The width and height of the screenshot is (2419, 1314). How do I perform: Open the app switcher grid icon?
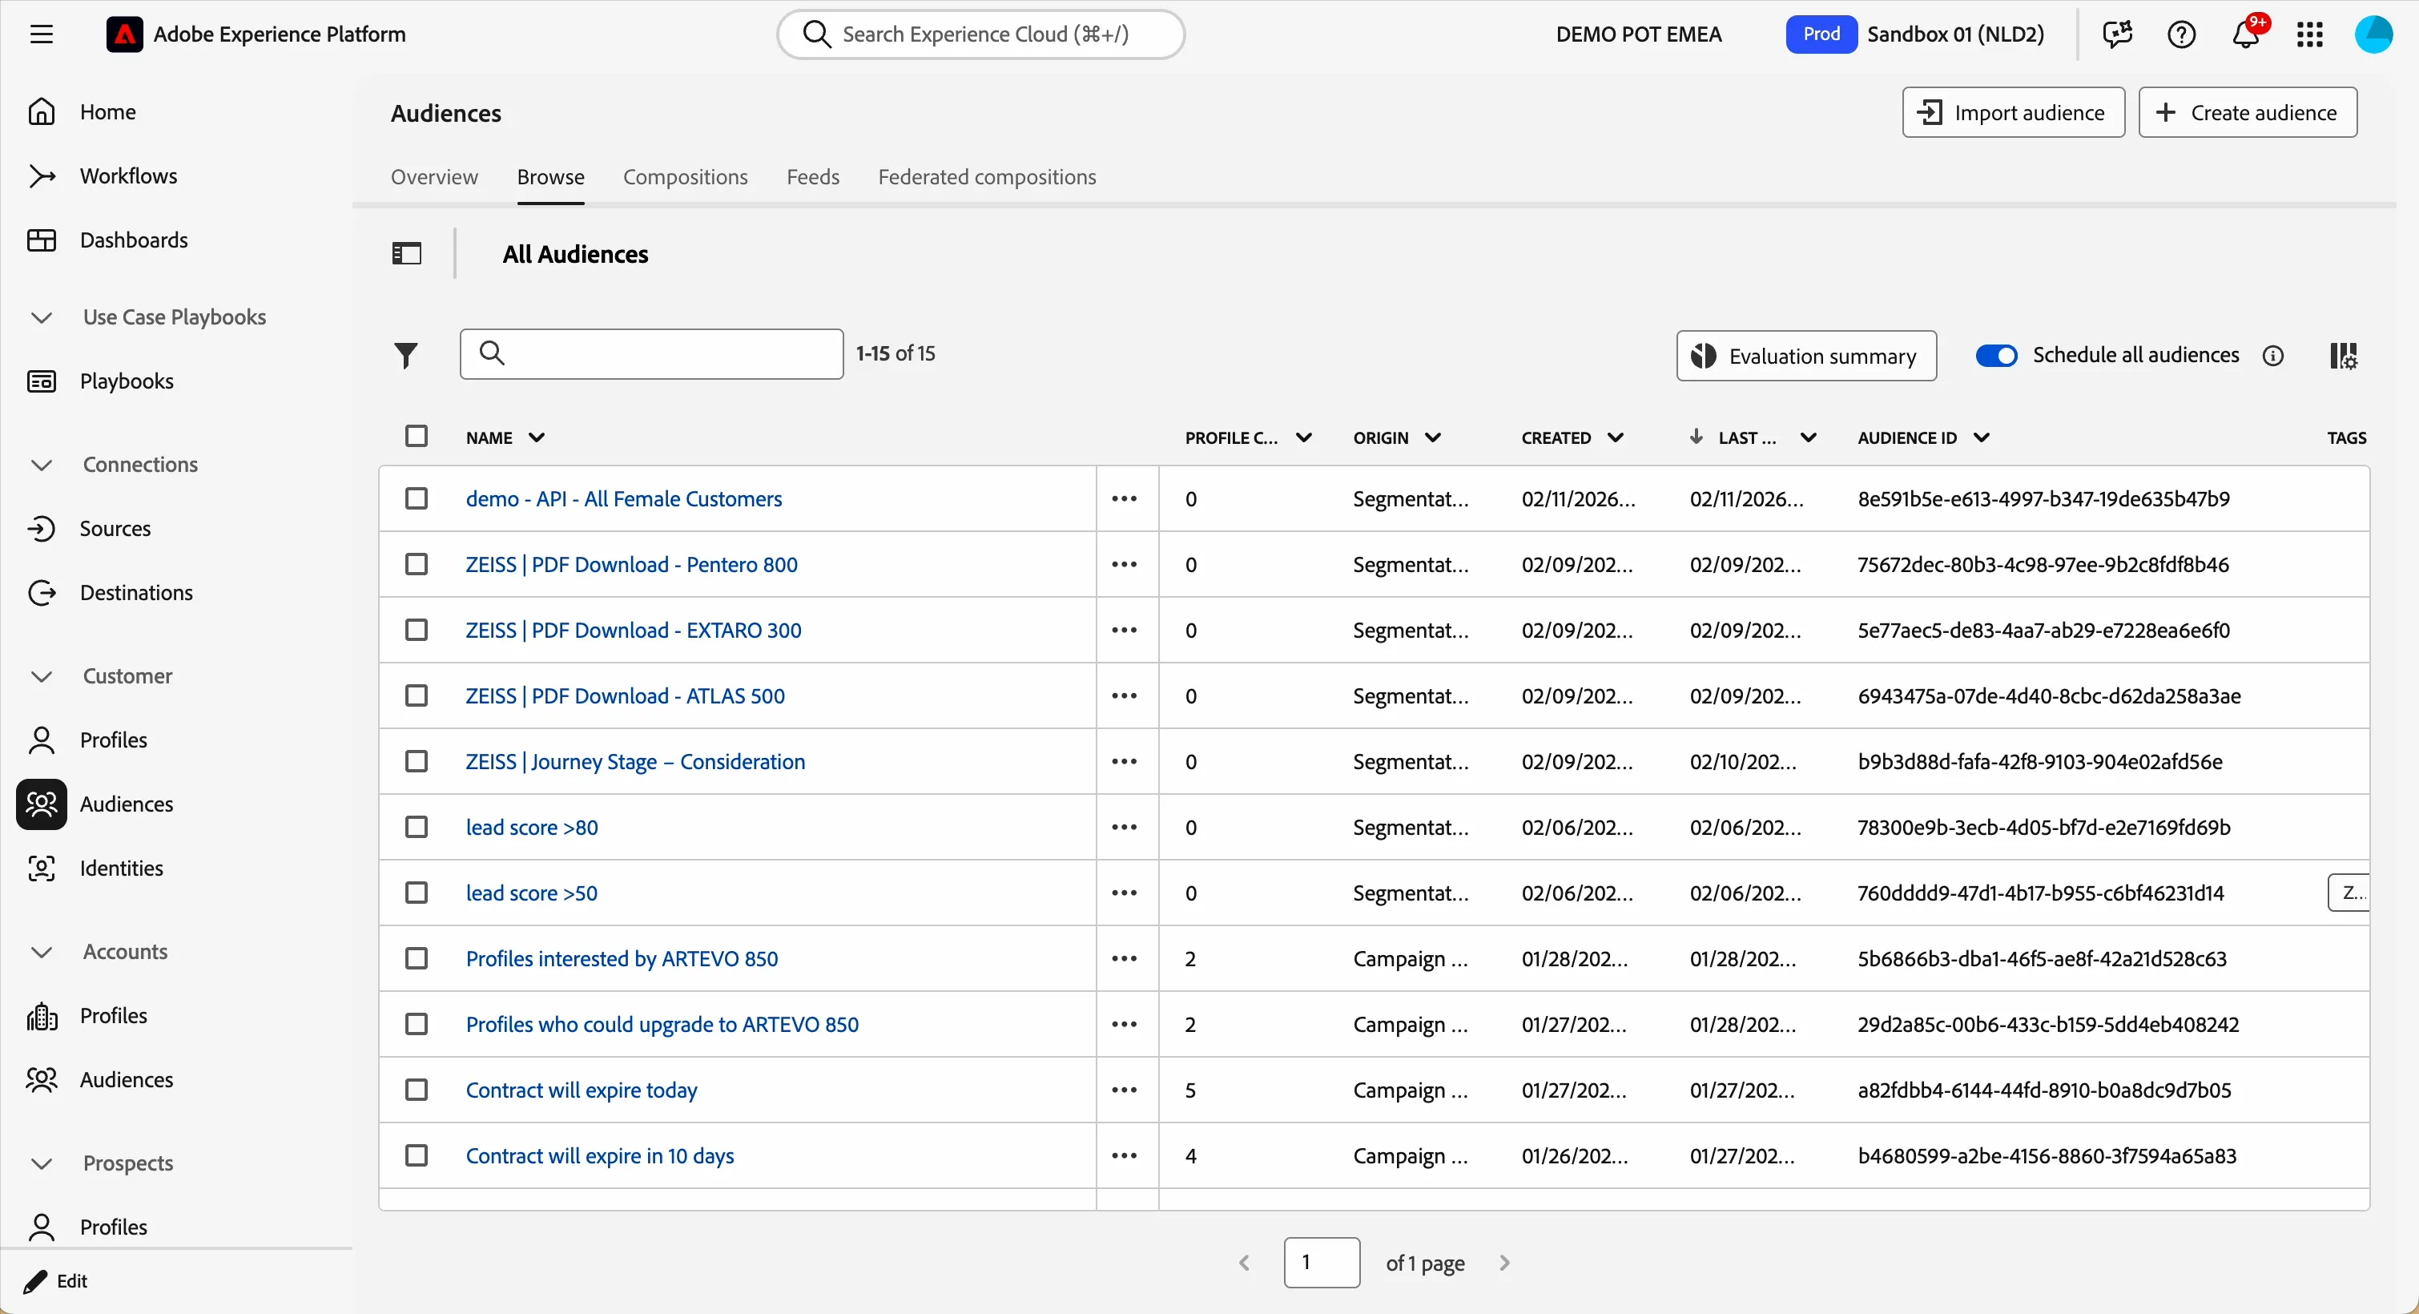(x=2309, y=34)
